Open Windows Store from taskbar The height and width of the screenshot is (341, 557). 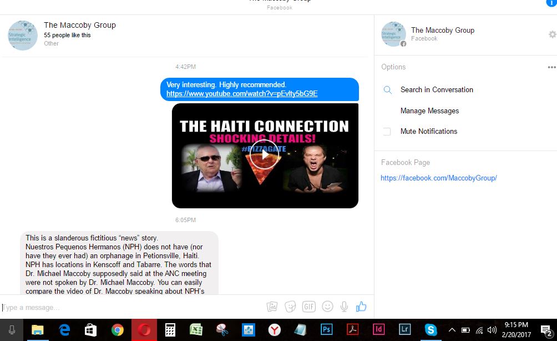pos(90,330)
